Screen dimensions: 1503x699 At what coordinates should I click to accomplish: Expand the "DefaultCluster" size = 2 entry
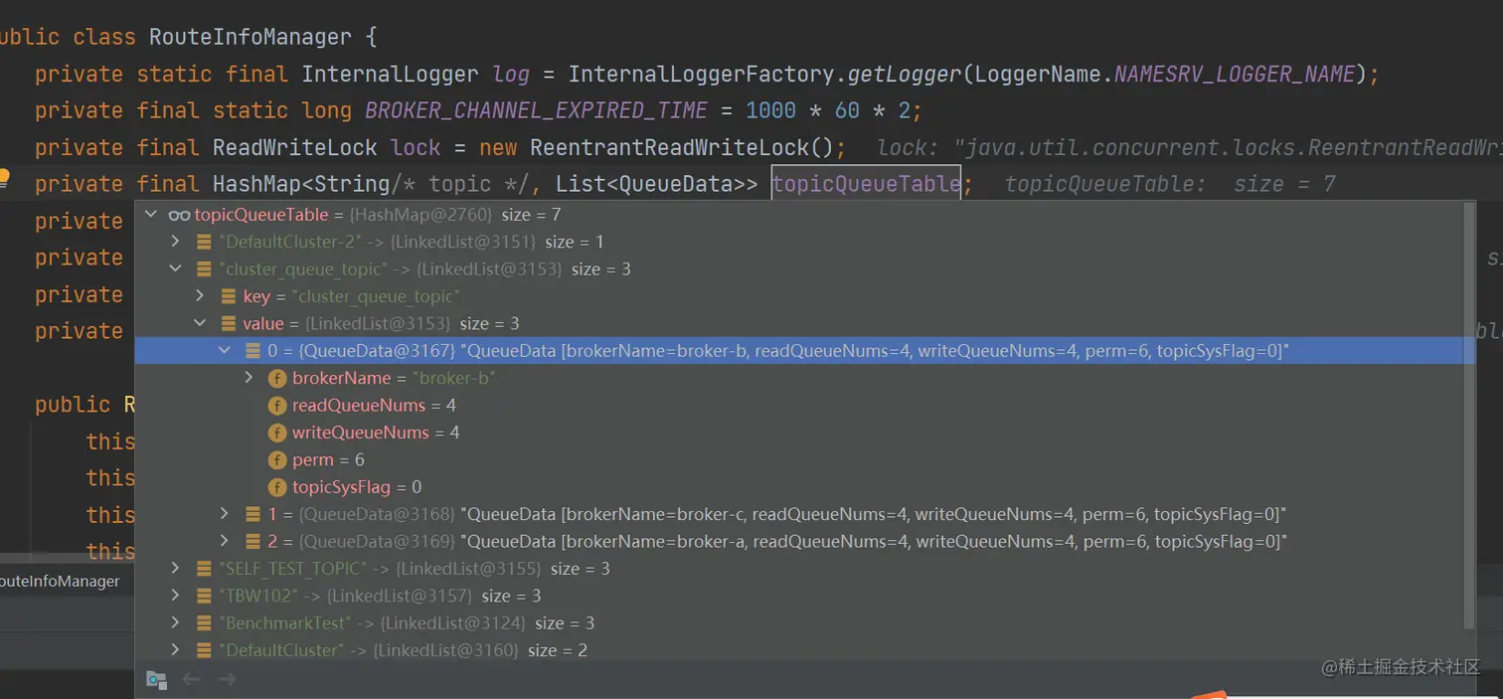[x=176, y=650]
